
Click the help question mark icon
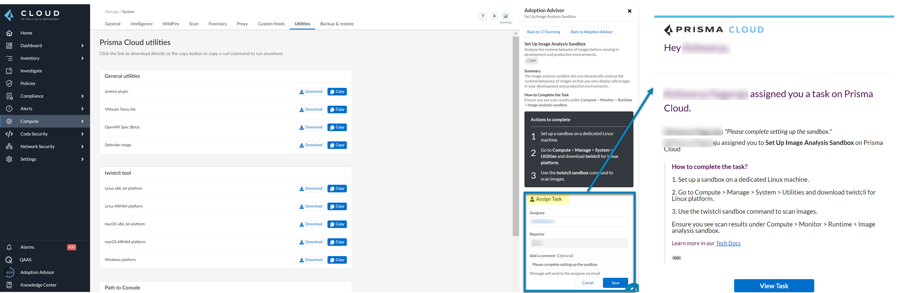(x=482, y=16)
